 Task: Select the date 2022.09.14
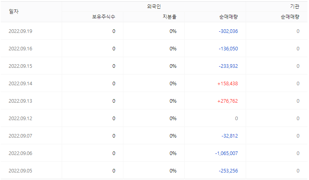(x=20, y=84)
